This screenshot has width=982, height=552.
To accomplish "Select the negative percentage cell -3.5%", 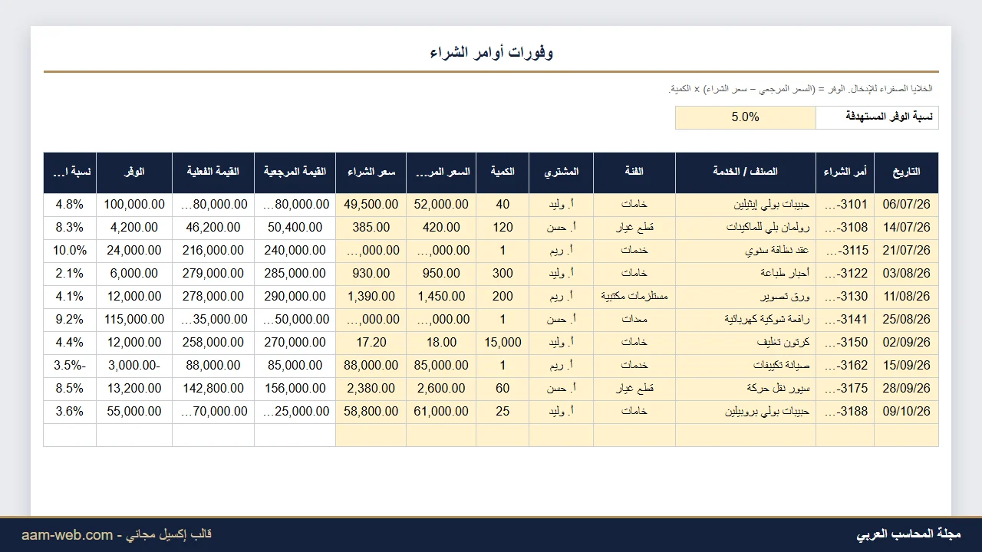I will tap(70, 366).
